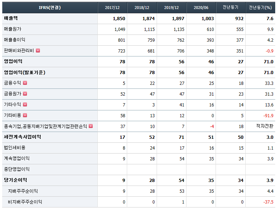Click the 2020/06 column header
The height and width of the screenshot is (210, 277).
[201, 8]
